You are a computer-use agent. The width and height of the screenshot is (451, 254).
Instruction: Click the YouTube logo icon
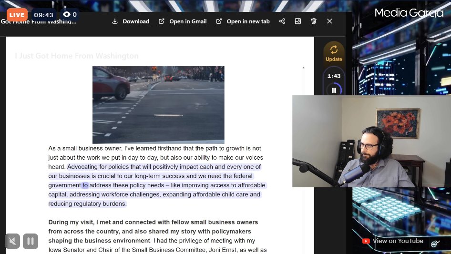366,241
